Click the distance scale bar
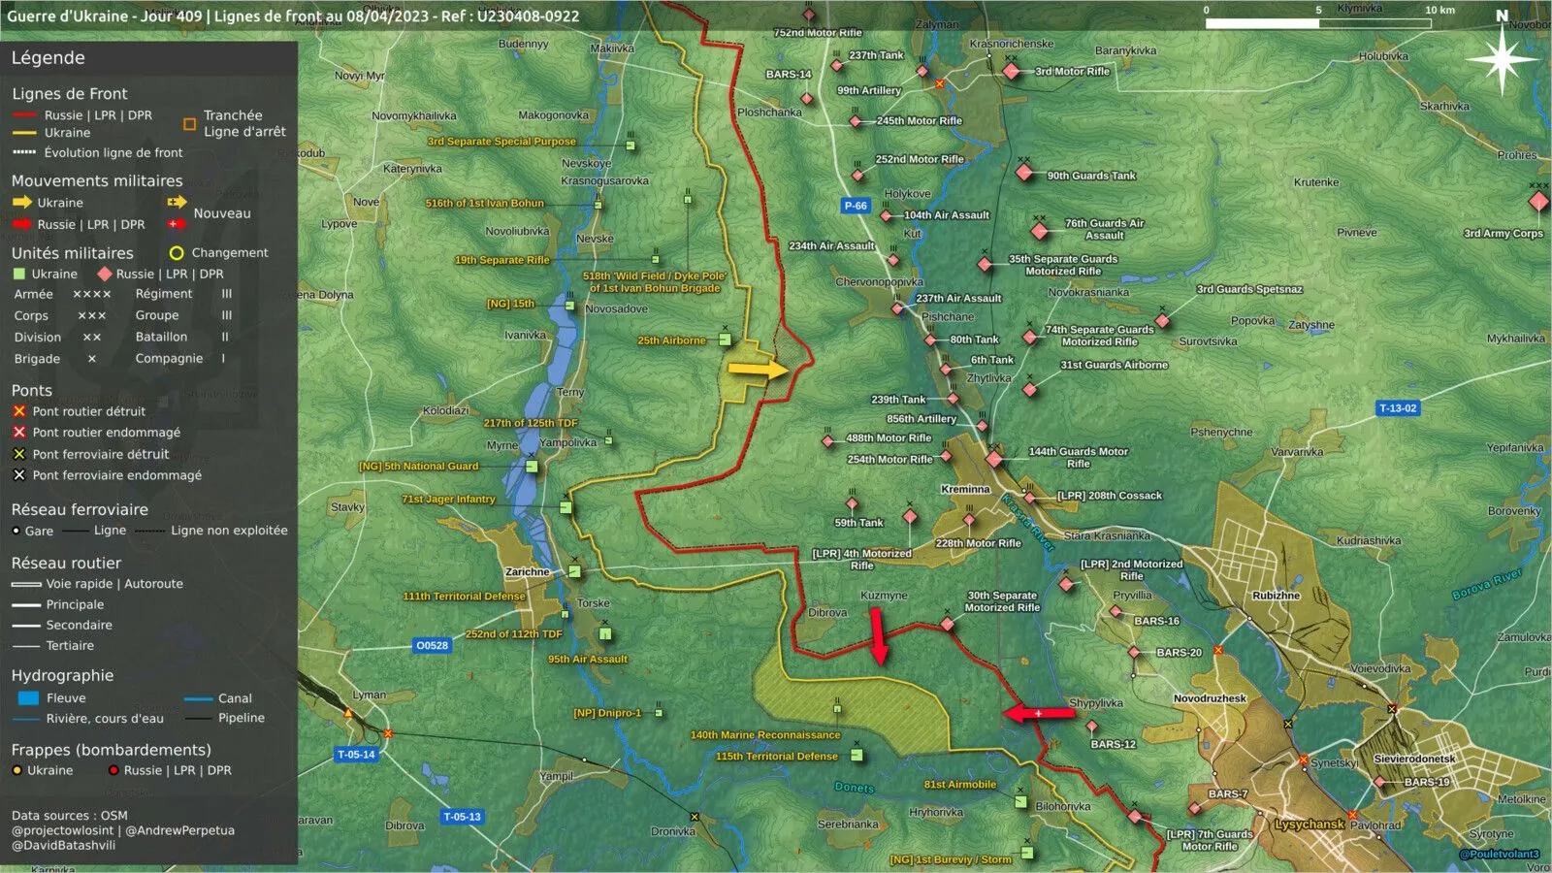This screenshot has width=1552, height=873. (1319, 22)
